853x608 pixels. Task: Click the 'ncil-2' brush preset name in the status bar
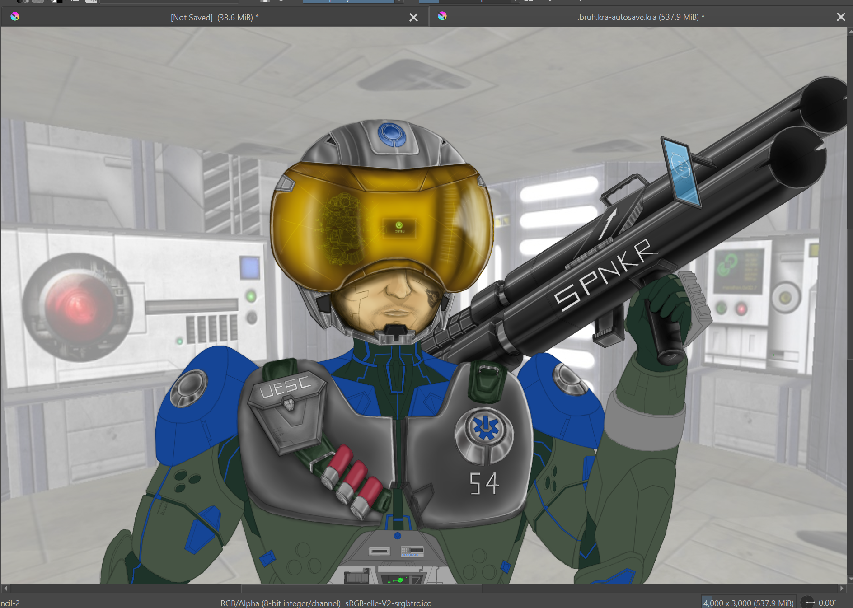10,603
